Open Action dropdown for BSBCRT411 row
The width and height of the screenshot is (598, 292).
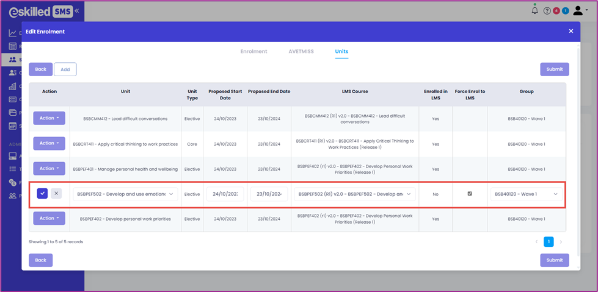point(49,143)
